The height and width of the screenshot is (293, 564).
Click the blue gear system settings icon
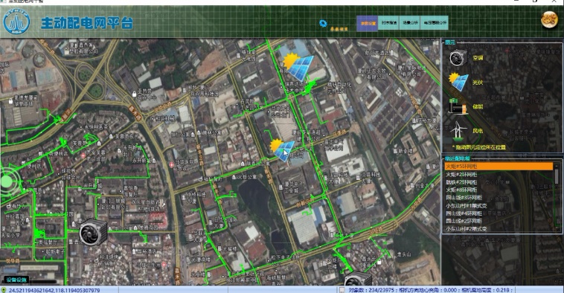click(x=323, y=23)
